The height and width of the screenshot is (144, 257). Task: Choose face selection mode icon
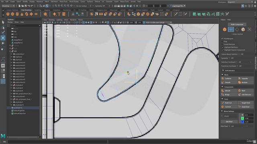point(231,29)
